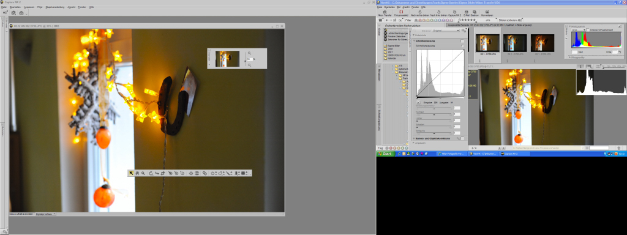627x235 pixels.
Task: Expand the Wasserzeichen section below histogram
Action: pyautogui.click(x=570, y=57)
